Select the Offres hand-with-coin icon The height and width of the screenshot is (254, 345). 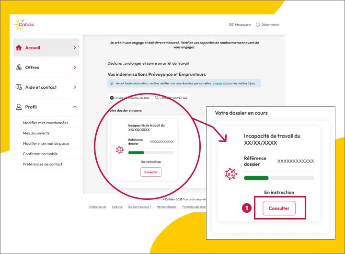[x=19, y=68]
